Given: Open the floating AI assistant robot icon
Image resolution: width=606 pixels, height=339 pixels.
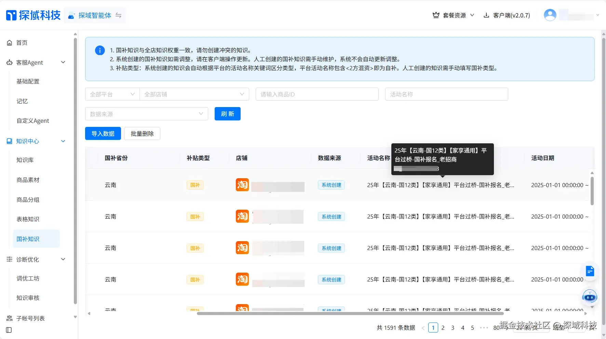Looking at the screenshot, I should click(x=590, y=297).
